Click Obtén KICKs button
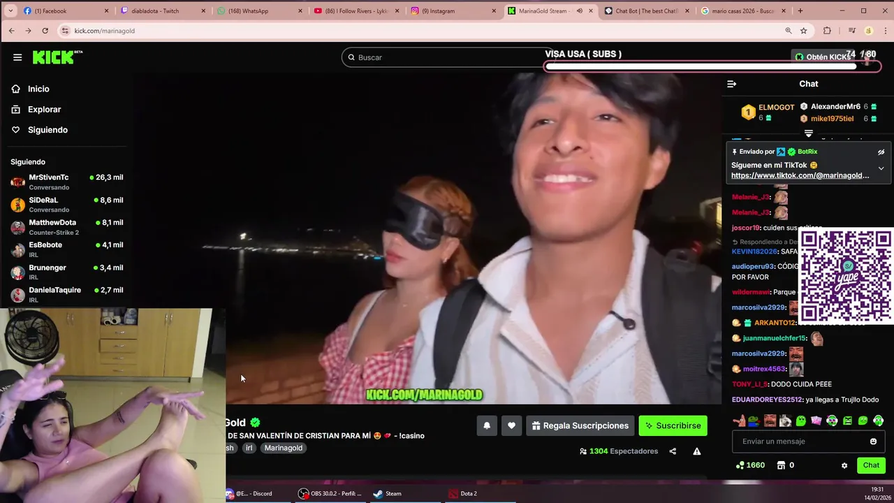894x503 pixels. (823, 57)
